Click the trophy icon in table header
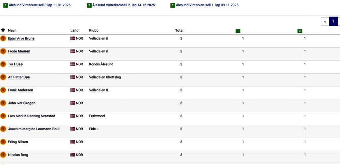This screenshot has height=165, width=340. (x=3, y=30)
